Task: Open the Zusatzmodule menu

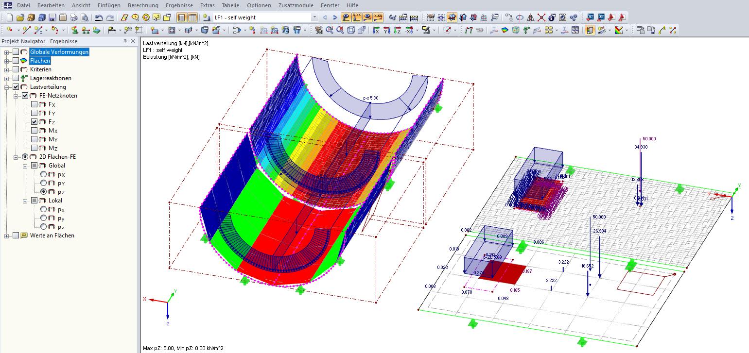Action: point(296,6)
